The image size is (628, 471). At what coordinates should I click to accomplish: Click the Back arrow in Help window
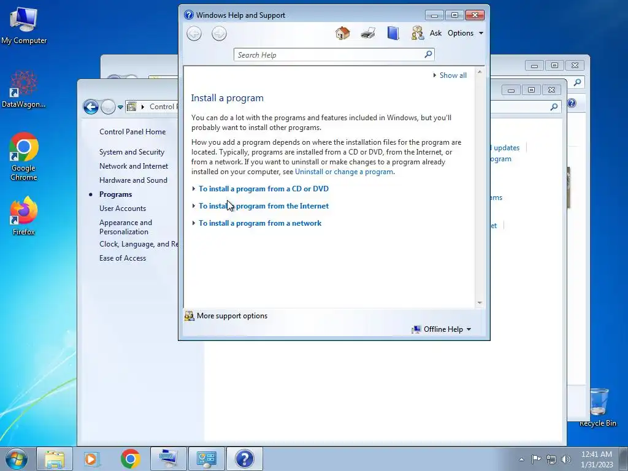(194, 33)
